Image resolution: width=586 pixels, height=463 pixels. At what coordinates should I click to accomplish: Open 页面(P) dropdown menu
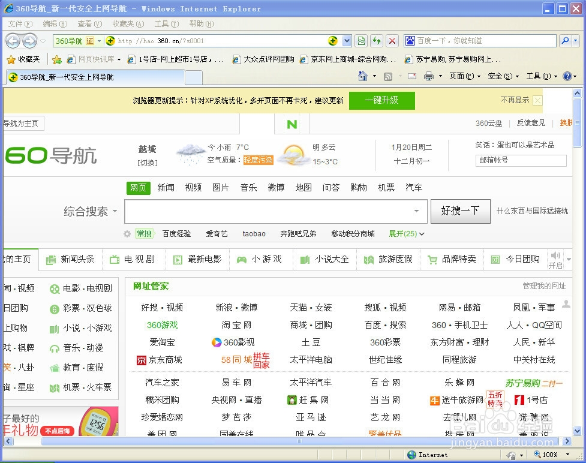[x=464, y=76]
